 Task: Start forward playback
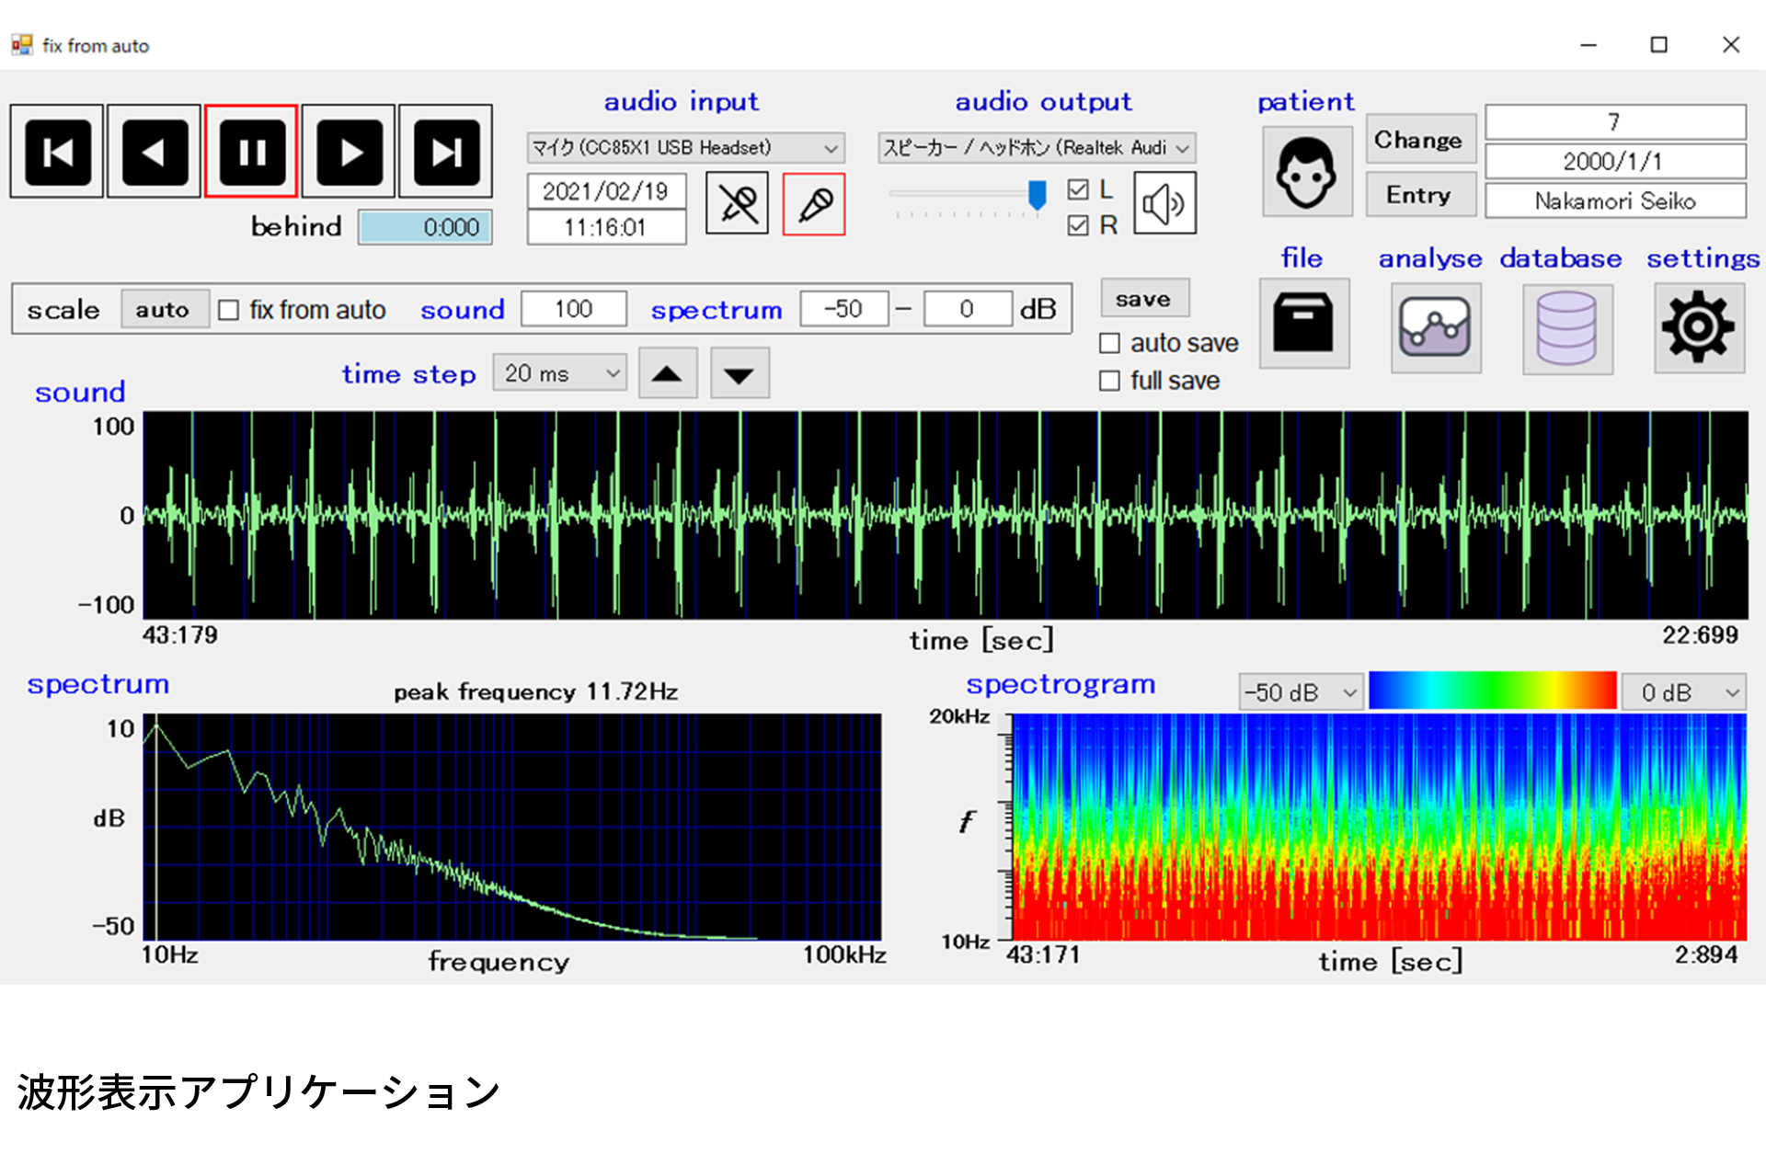pyautogui.click(x=349, y=152)
